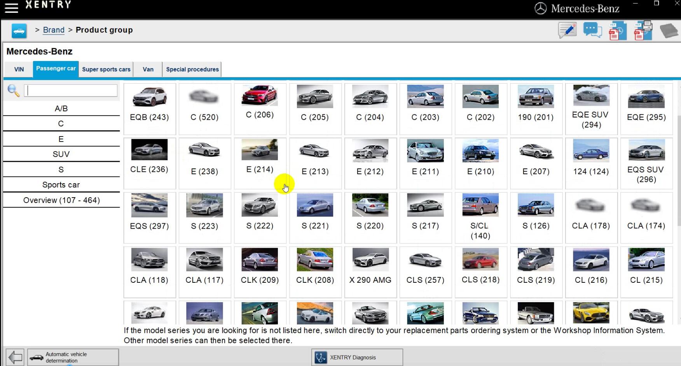Viewport: 681px width, 366px height.
Task: Select the EQE (295) model
Action: [x=646, y=109]
